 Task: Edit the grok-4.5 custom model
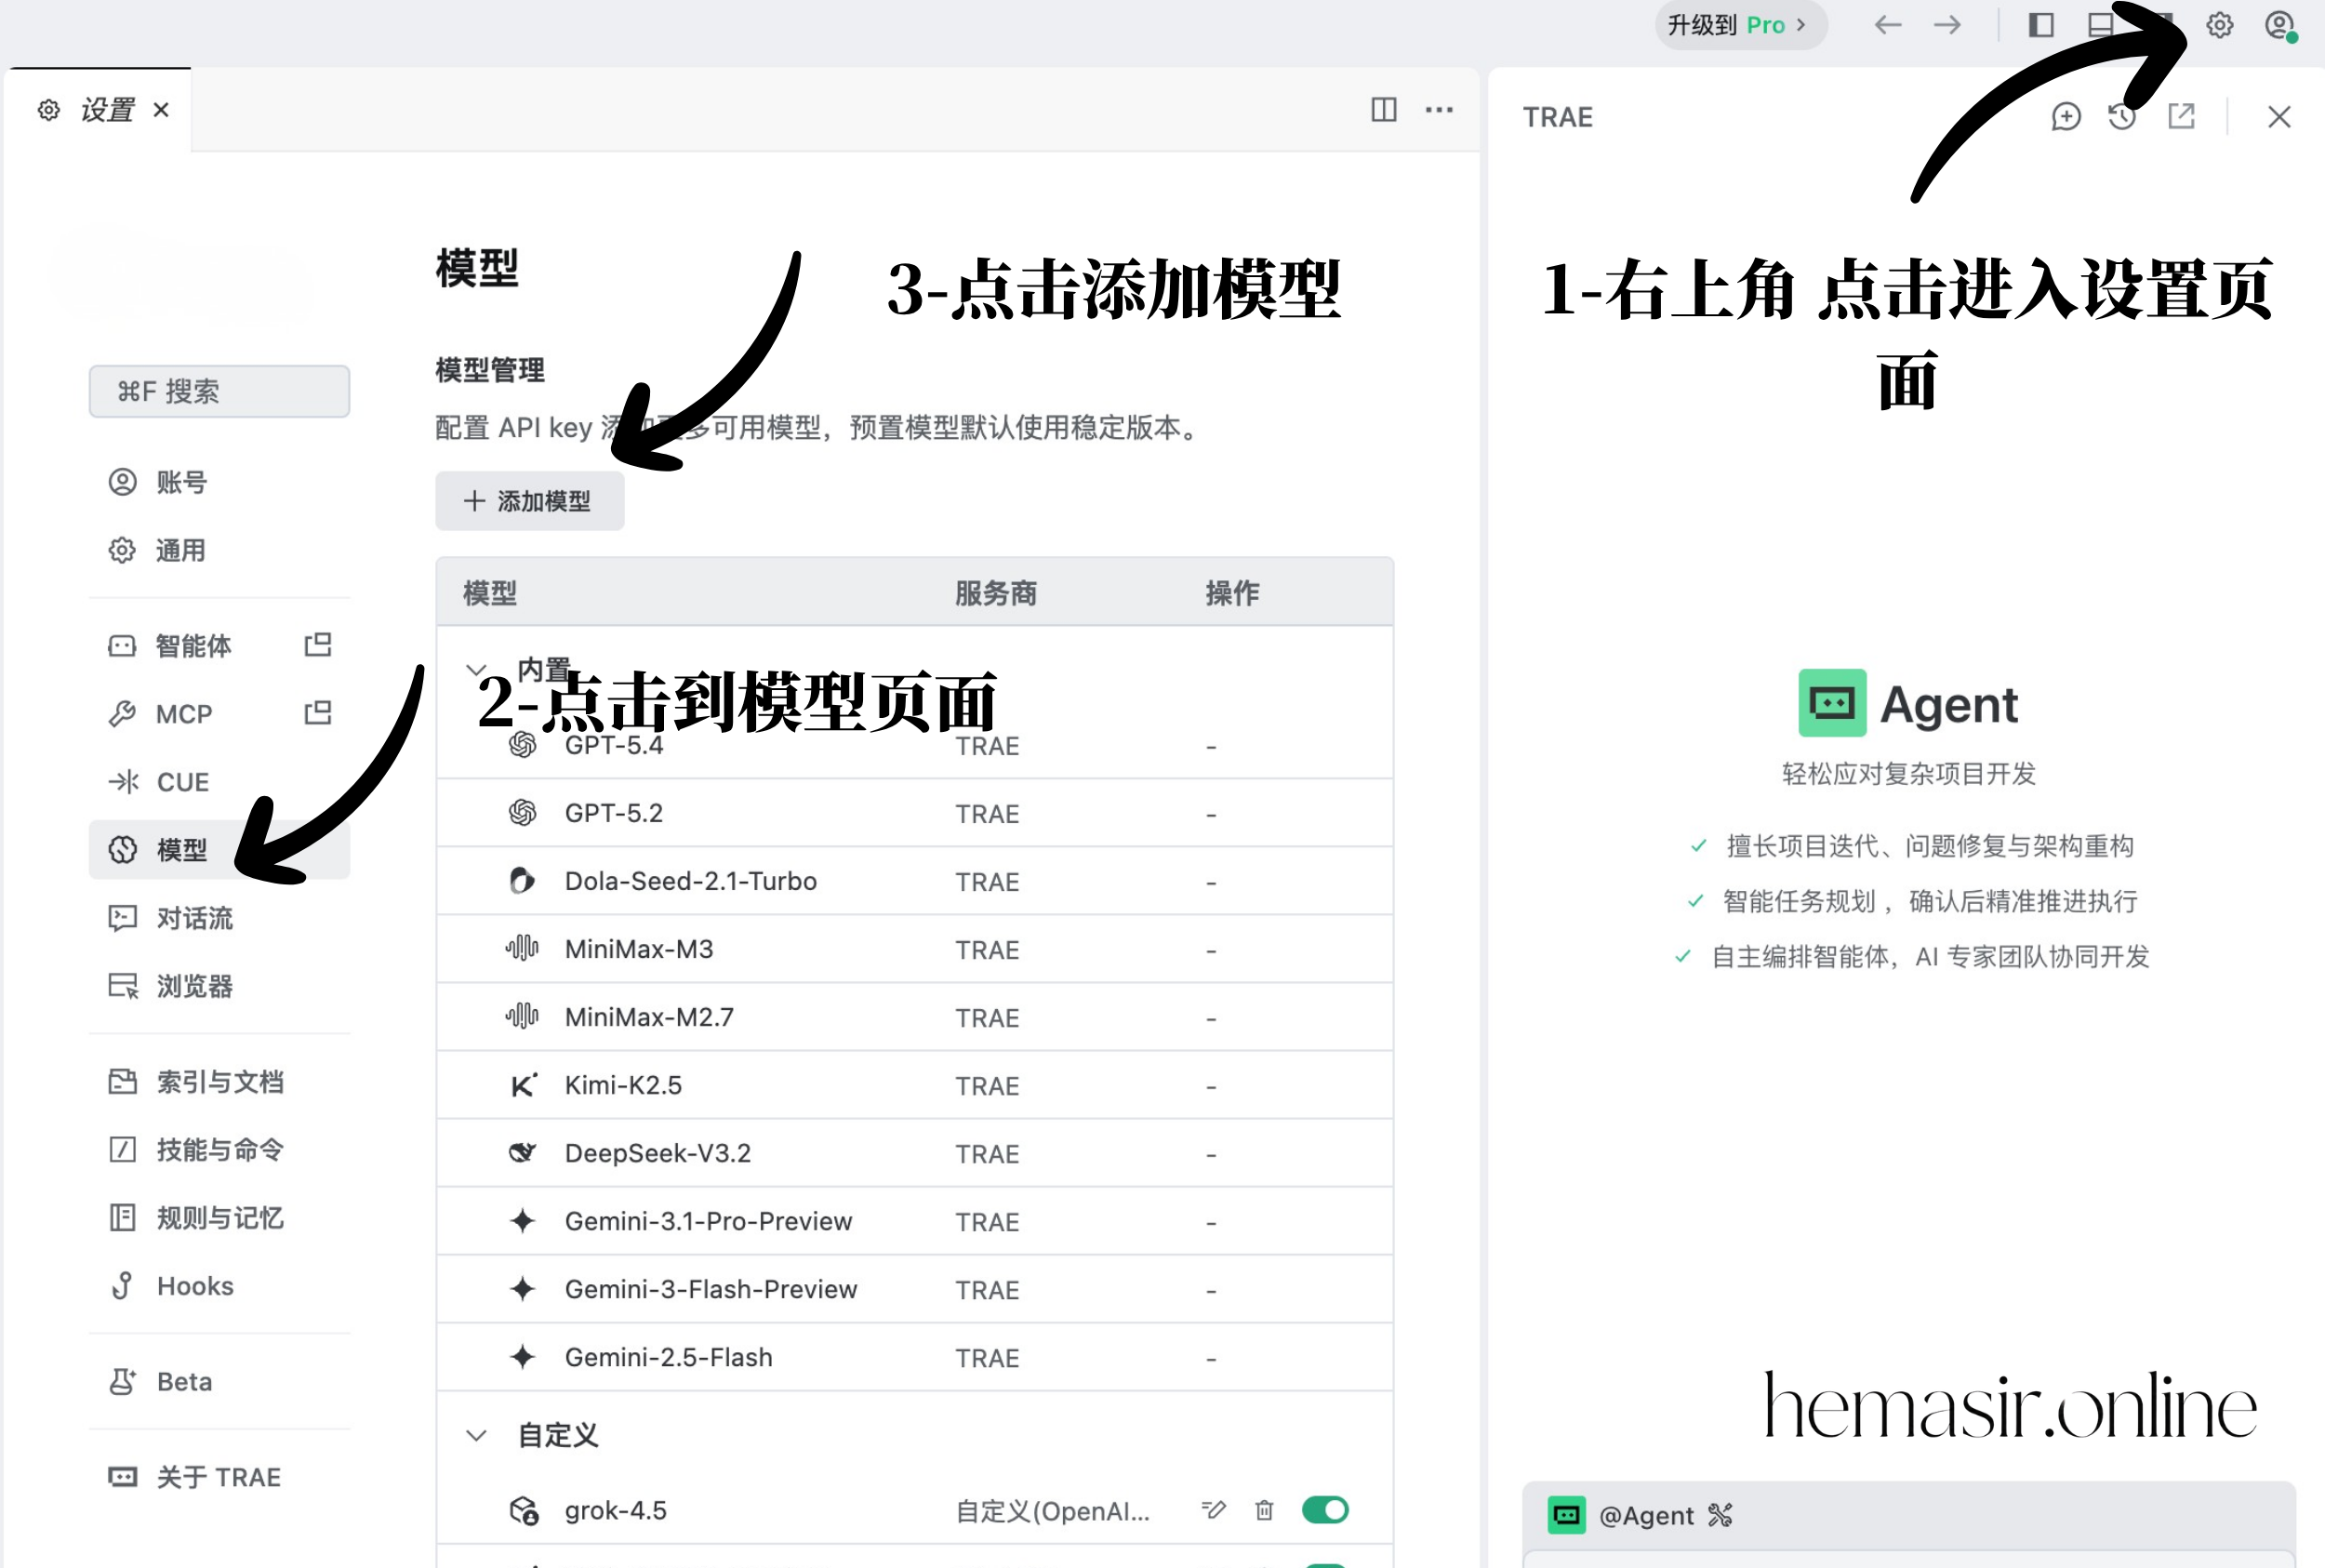click(1214, 1509)
